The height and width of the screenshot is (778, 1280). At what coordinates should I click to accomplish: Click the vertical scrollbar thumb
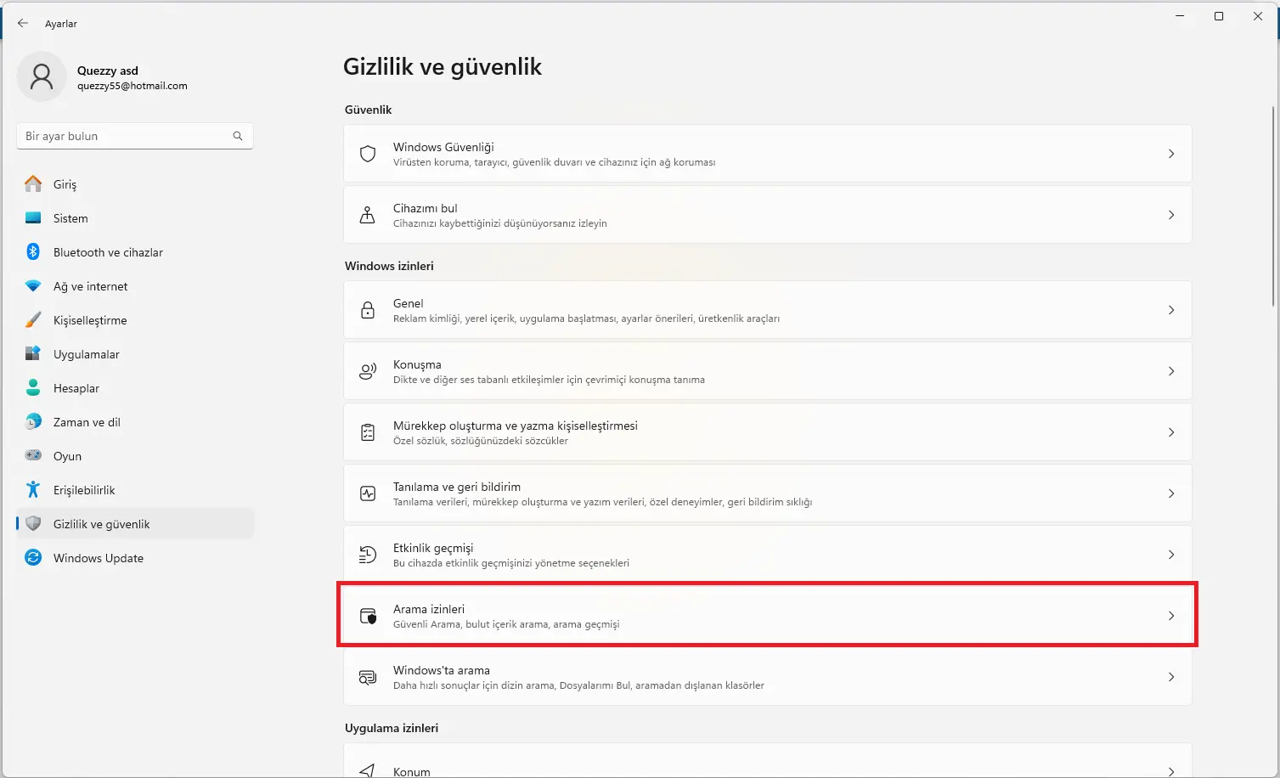[x=1273, y=206]
